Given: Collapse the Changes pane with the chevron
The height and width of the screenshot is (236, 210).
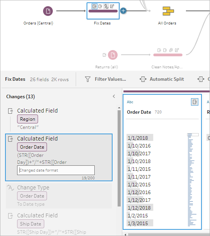Looking at the screenshot, I should tap(114, 96).
